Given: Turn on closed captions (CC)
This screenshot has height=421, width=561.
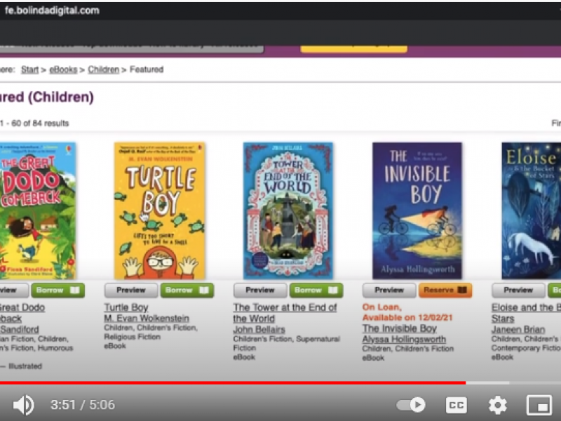Looking at the screenshot, I should coord(457,405).
